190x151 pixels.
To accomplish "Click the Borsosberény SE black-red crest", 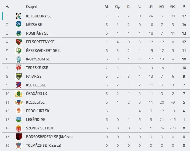I will tap(19, 137).
